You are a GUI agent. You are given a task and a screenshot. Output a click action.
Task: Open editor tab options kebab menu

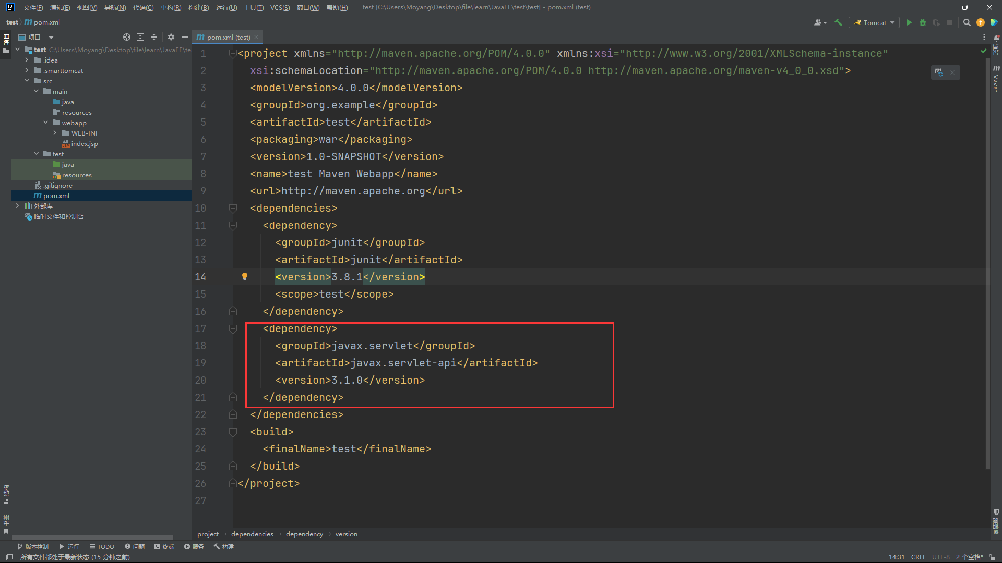[984, 37]
